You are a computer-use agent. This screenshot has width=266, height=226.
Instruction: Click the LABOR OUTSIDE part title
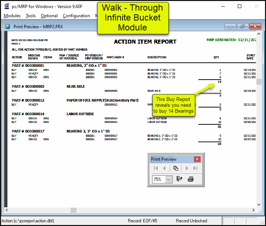(80, 114)
